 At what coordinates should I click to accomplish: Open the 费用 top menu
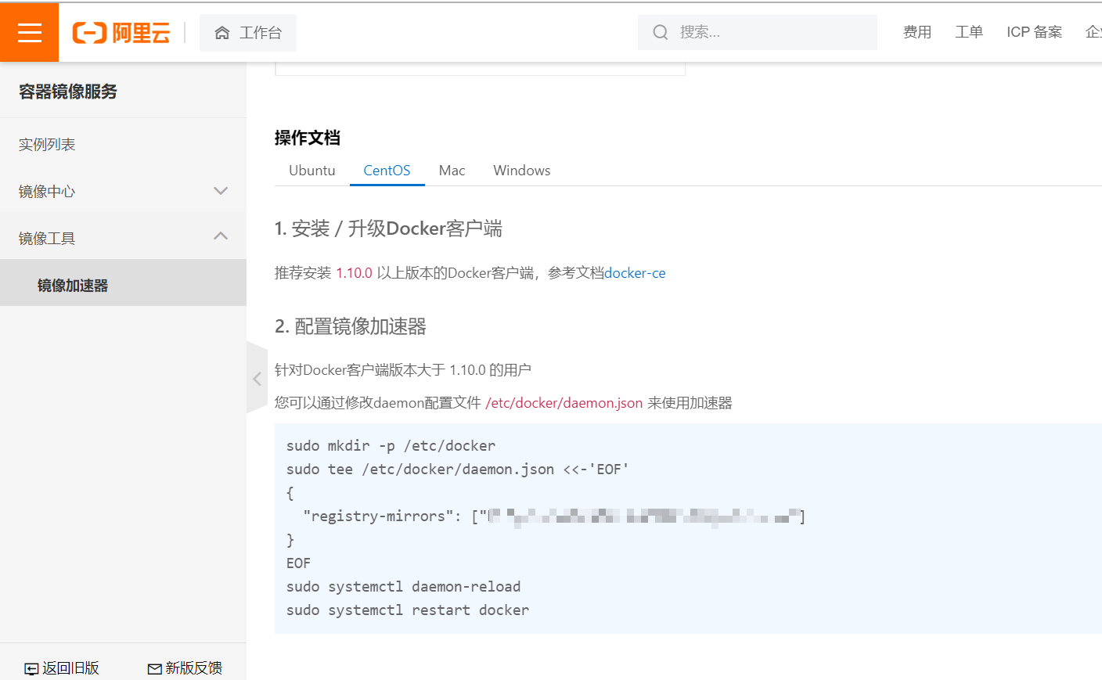[917, 32]
